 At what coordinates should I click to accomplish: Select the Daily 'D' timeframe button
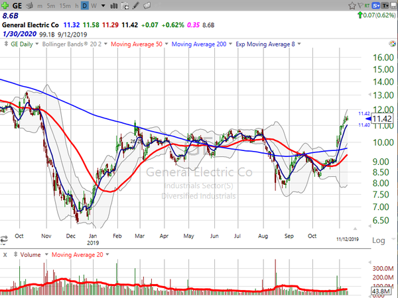pos(84,5)
